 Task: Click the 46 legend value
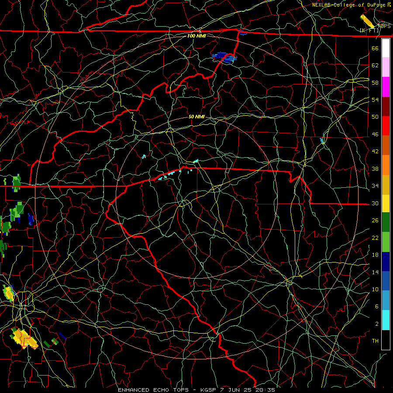[x=375, y=134]
